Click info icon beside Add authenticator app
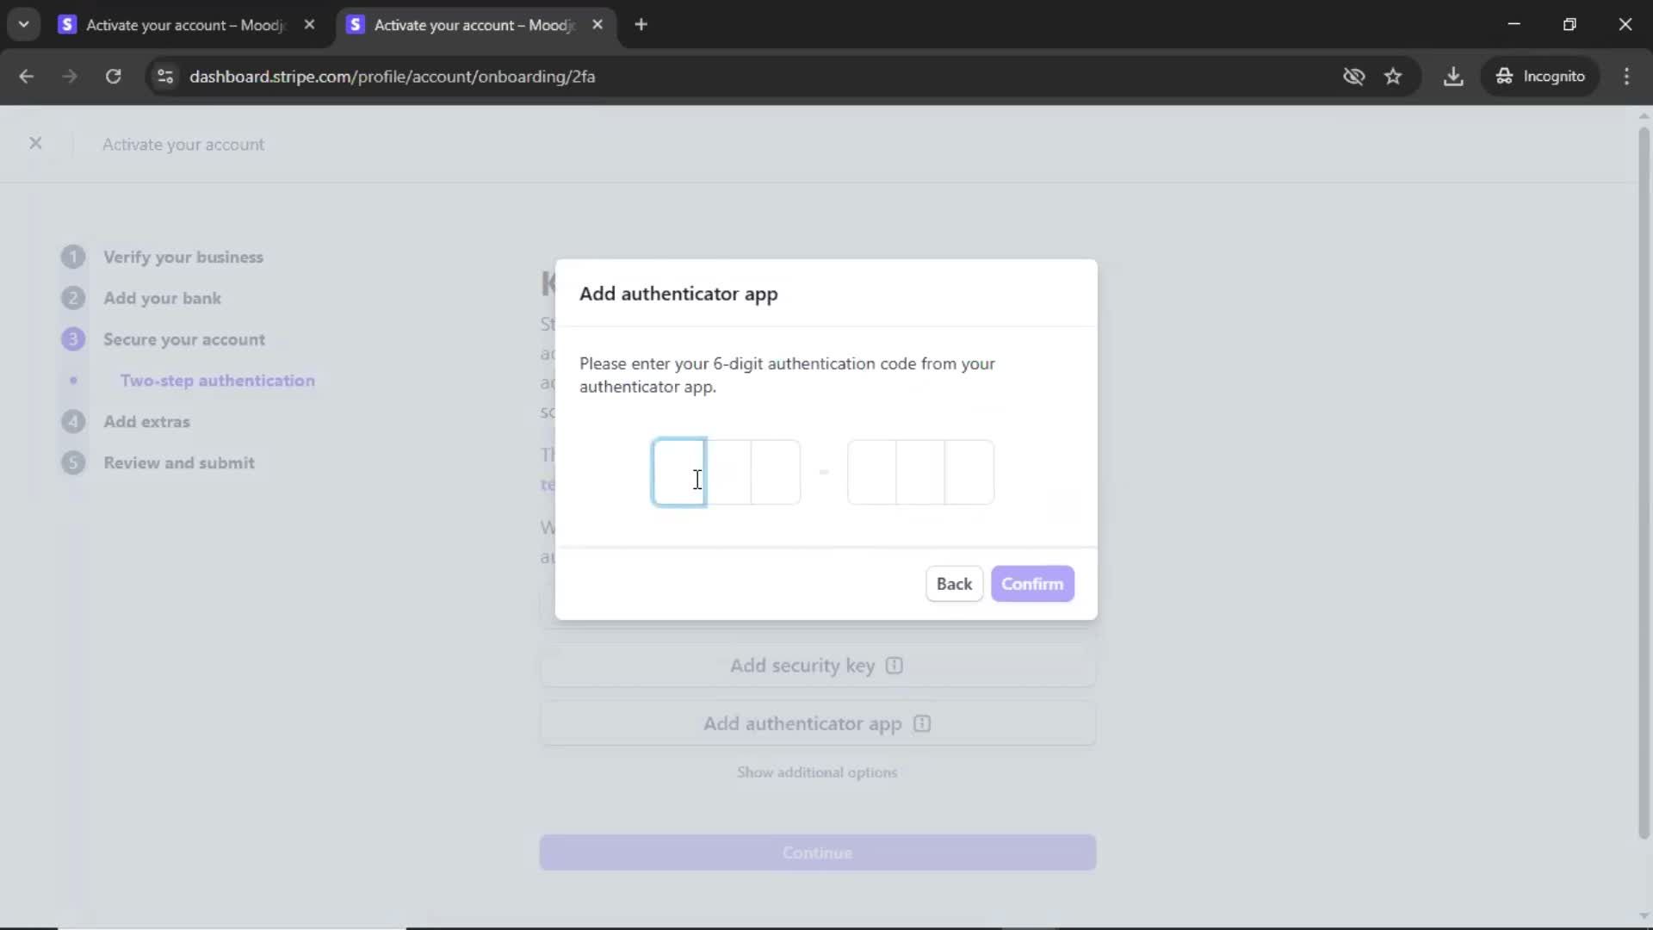Viewport: 1653px width, 930px height. pos(922,724)
